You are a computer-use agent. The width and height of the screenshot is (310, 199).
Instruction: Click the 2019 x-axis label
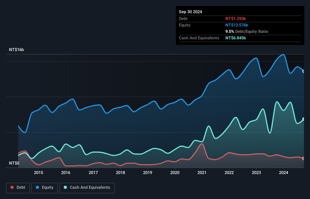click(148, 173)
